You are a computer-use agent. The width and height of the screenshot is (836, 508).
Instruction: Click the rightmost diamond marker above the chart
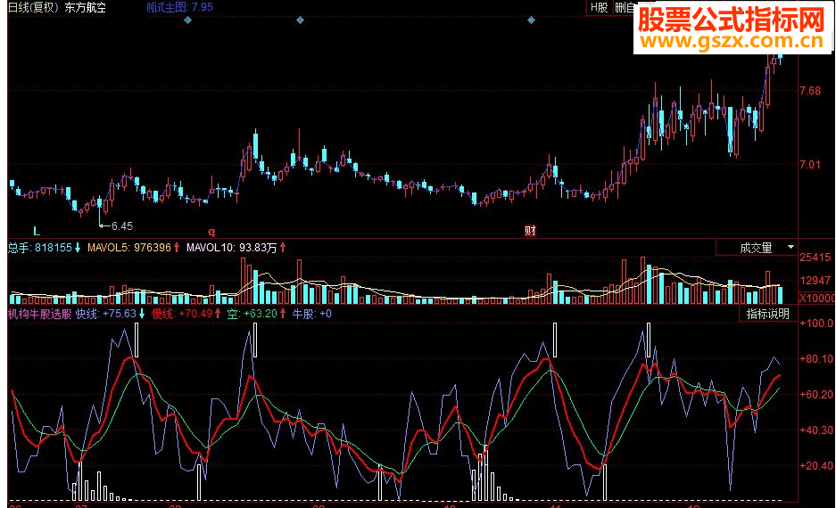[531, 20]
